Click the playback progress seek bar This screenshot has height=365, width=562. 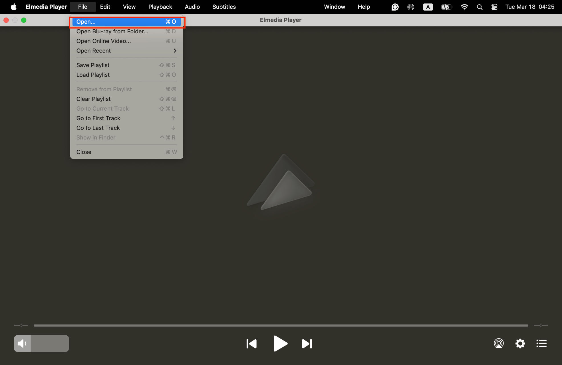281,325
